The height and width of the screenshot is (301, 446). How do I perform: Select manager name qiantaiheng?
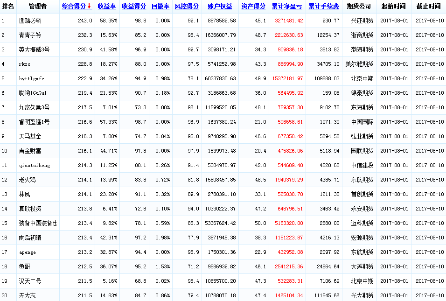(35, 165)
